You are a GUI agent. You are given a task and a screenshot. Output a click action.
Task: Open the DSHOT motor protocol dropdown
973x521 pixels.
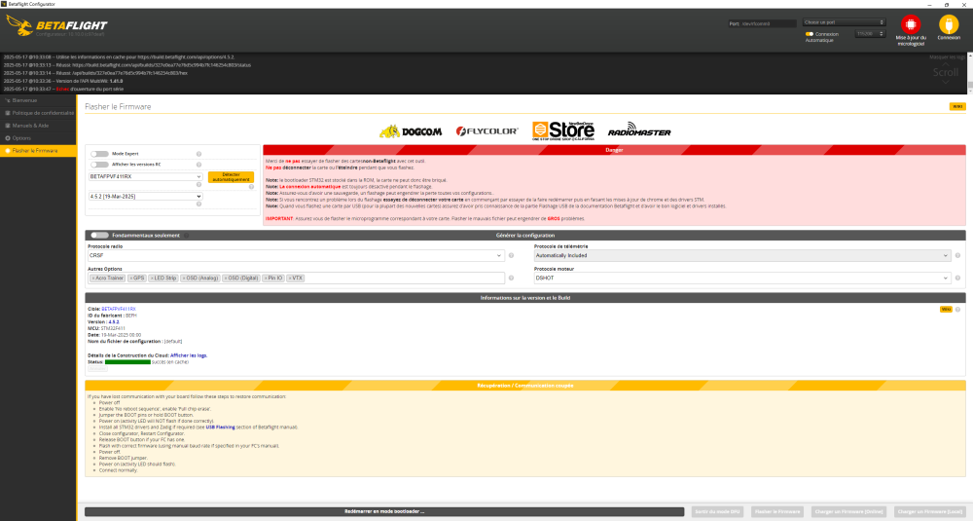(741, 279)
